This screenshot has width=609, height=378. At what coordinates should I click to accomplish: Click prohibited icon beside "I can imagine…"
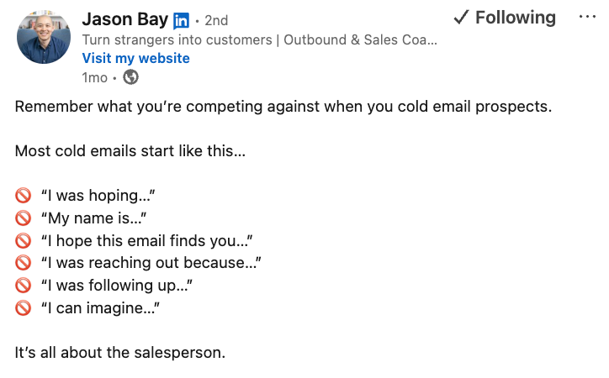click(x=24, y=308)
